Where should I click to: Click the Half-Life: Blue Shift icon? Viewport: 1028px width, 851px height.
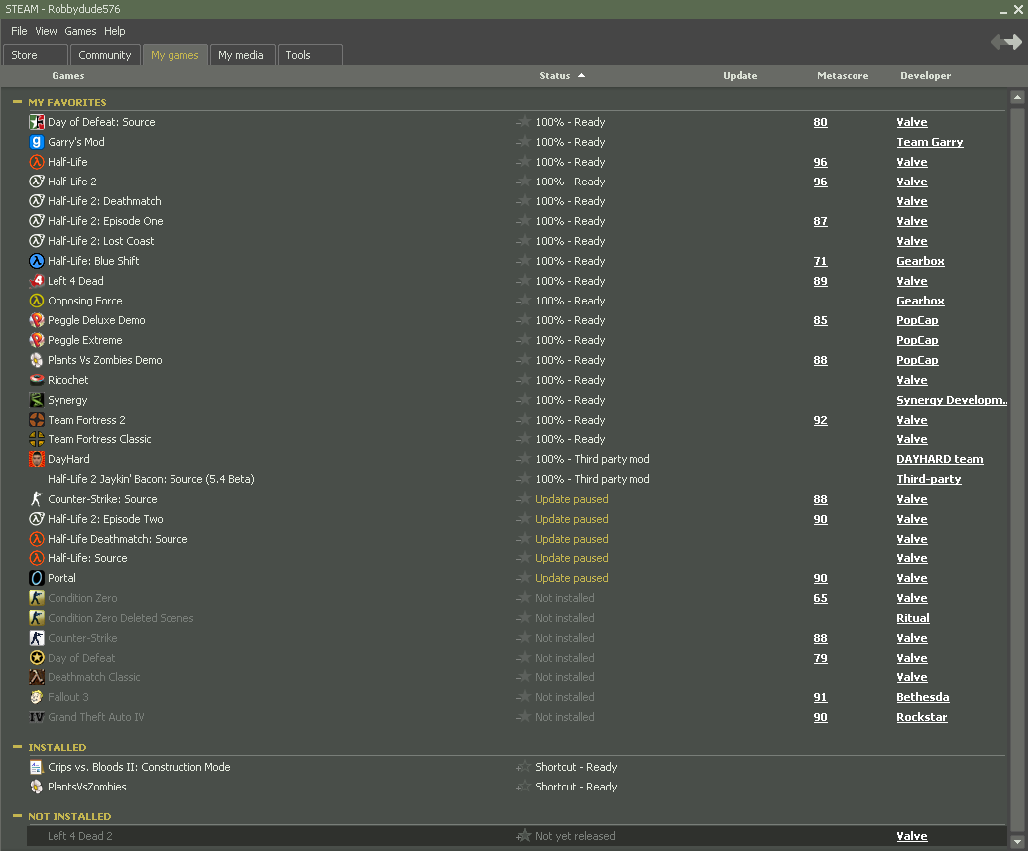37,261
